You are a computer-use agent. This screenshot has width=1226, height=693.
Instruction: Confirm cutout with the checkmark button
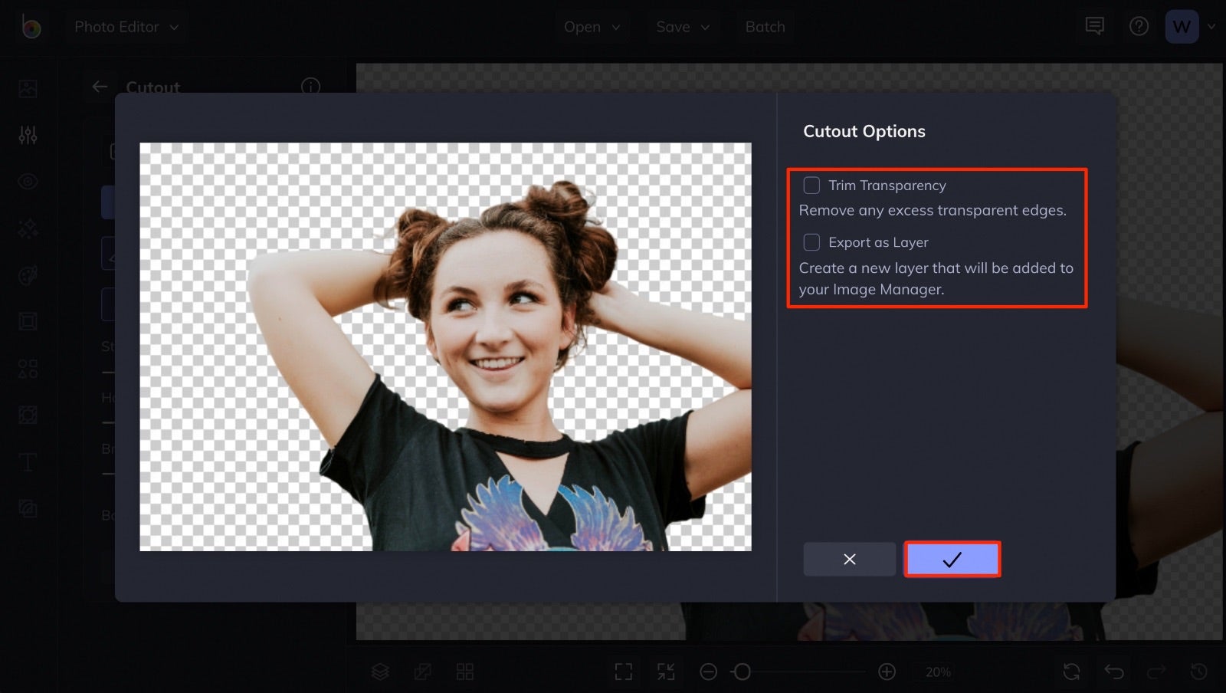coord(952,559)
